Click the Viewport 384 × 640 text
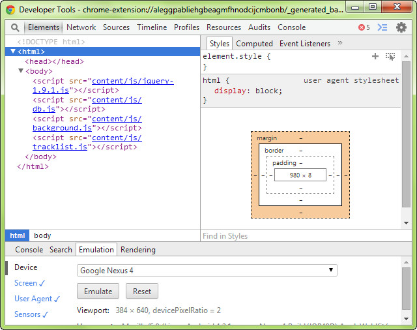This screenshot has height=330, width=417. (x=149, y=310)
